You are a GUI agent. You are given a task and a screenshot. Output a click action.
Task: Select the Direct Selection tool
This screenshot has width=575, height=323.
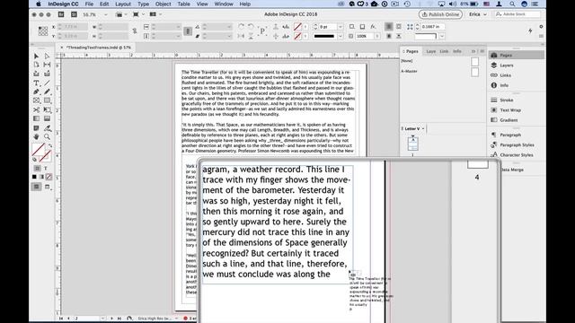pyautogui.click(x=47, y=56)
